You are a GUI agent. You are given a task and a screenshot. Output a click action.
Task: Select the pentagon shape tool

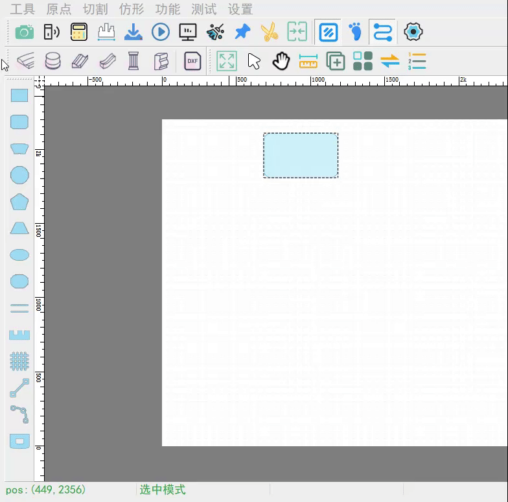coord(19,202)
